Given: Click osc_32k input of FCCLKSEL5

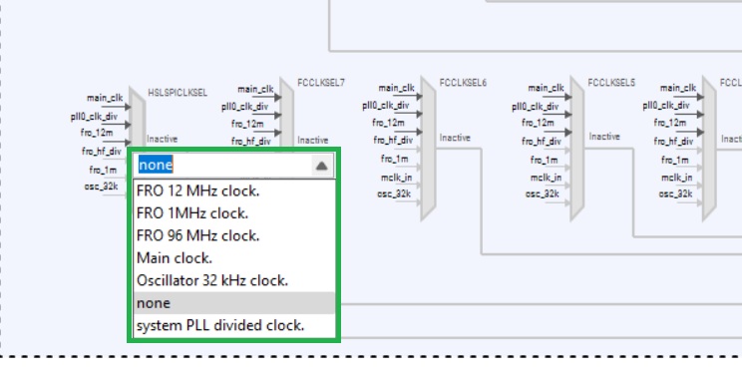Looking at the screenshot, I should [x=543, y=194].
